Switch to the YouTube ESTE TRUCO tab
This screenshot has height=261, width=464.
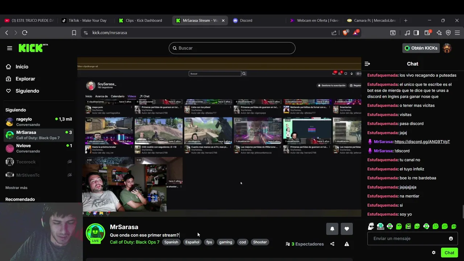[x=29, y=21]
